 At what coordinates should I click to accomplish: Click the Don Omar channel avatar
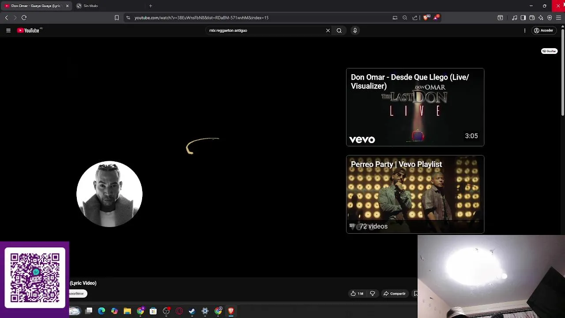(109, 194)
